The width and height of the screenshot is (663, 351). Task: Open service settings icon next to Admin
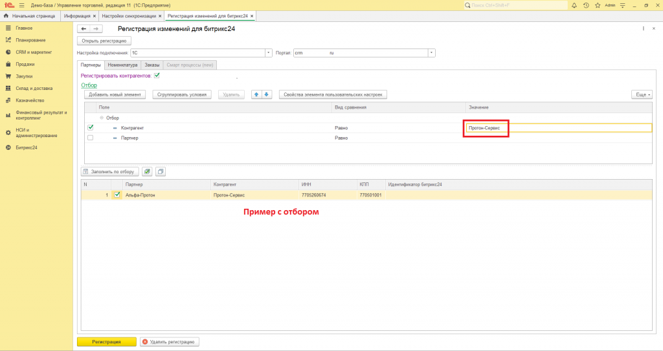point(622,5)
